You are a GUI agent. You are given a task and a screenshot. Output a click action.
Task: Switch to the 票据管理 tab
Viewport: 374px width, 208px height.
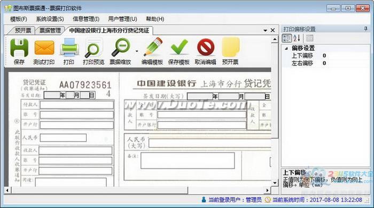coord(50,30)
